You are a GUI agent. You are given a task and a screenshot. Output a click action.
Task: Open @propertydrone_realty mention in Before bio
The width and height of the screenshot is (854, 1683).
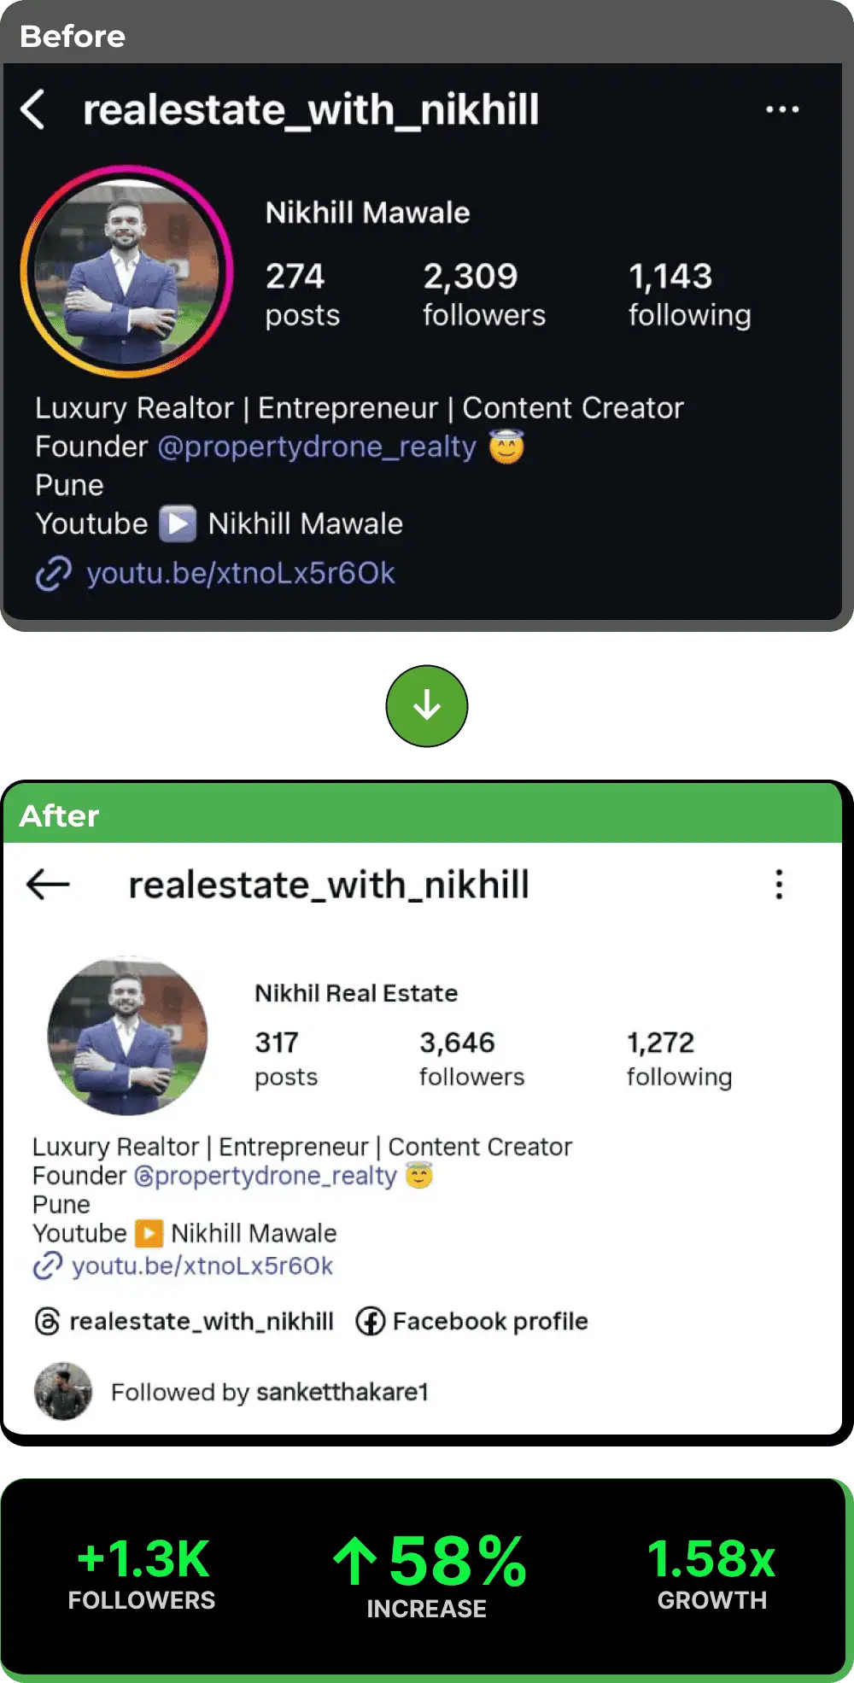[317, 447]
